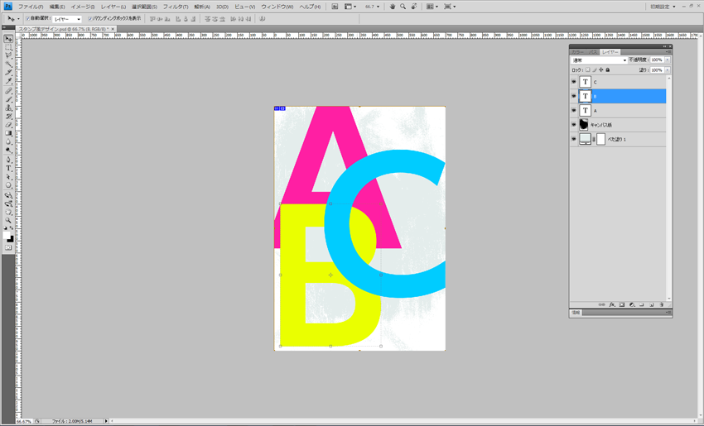
Task: Click the delete layer trash icon
Action: pos(662,304)
